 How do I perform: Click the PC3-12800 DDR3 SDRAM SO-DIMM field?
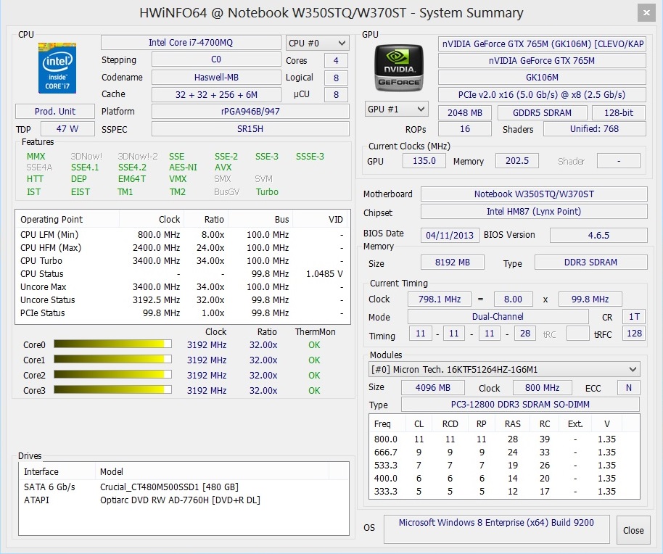pos(520,405)
